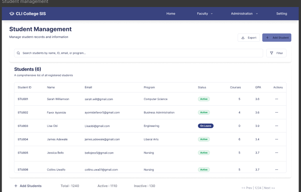The image size is (301, 192).
Task: Click Add Students link at bottom
Action: point(28,186)
